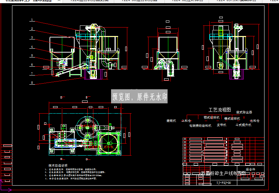Click callout number 5 label

point(32,56)
